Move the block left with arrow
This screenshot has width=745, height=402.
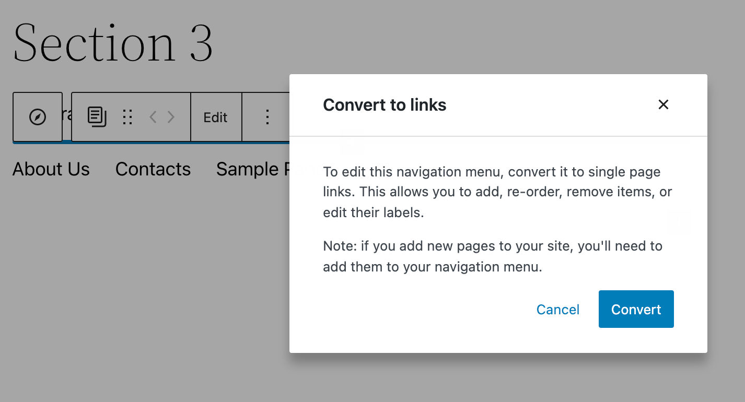pos(153,117)
